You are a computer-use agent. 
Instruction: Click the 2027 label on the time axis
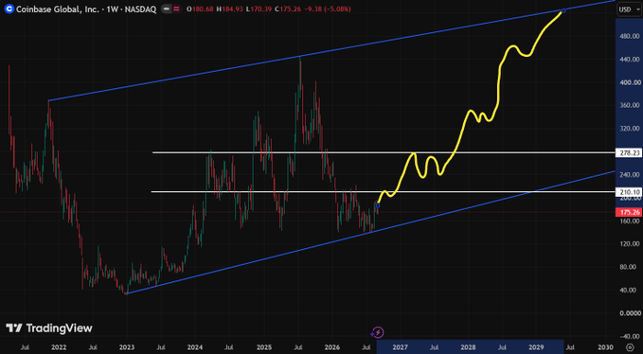pyautogui.click(x=400, y=347)
